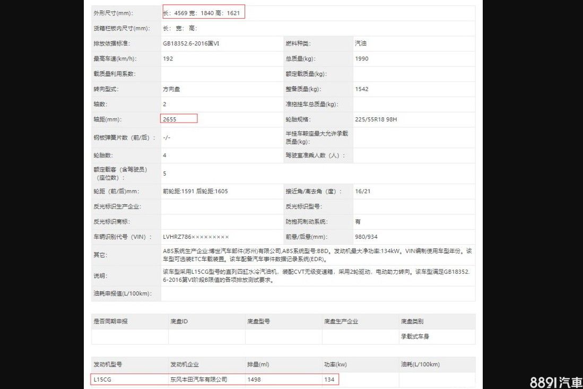Select the tire specification 225/55R18 98H

(x=376, y=119)
